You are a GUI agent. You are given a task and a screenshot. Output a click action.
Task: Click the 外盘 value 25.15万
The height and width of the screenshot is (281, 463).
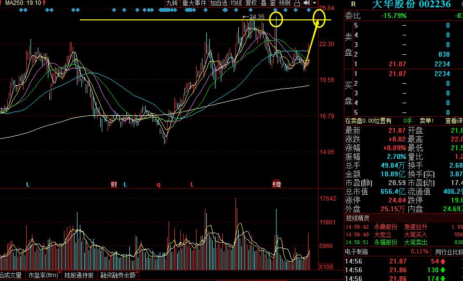pos(393,209)
